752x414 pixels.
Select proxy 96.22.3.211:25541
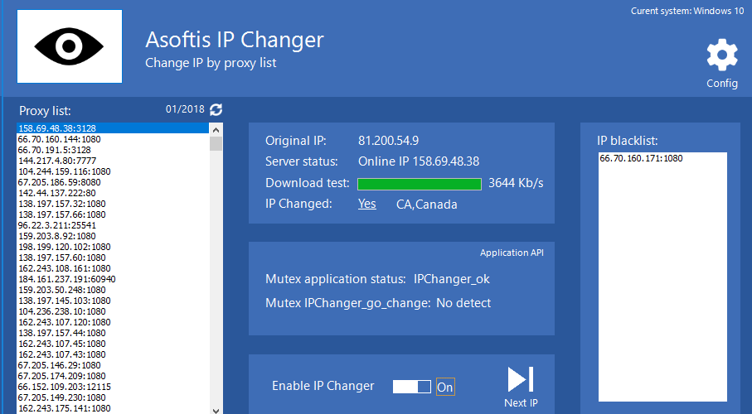pyautogui.click(x=113, y=225)
